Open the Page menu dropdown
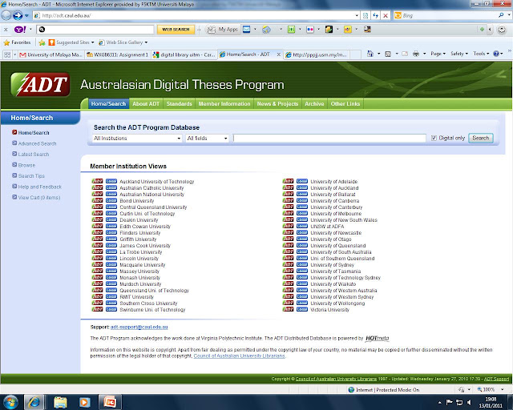513x410 pixels. tap(438, 54)
